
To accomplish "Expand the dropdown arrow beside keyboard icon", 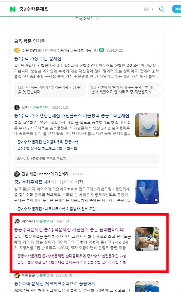I will 153,9.
